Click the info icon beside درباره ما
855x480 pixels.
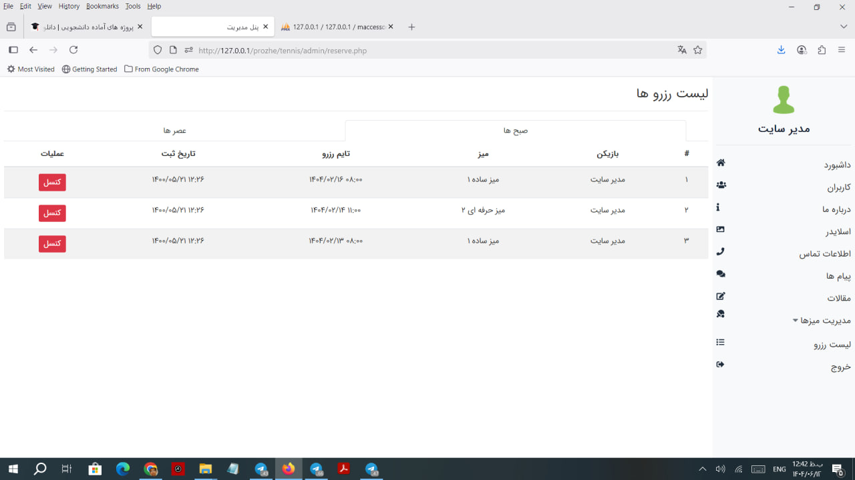tap(718, 207)
